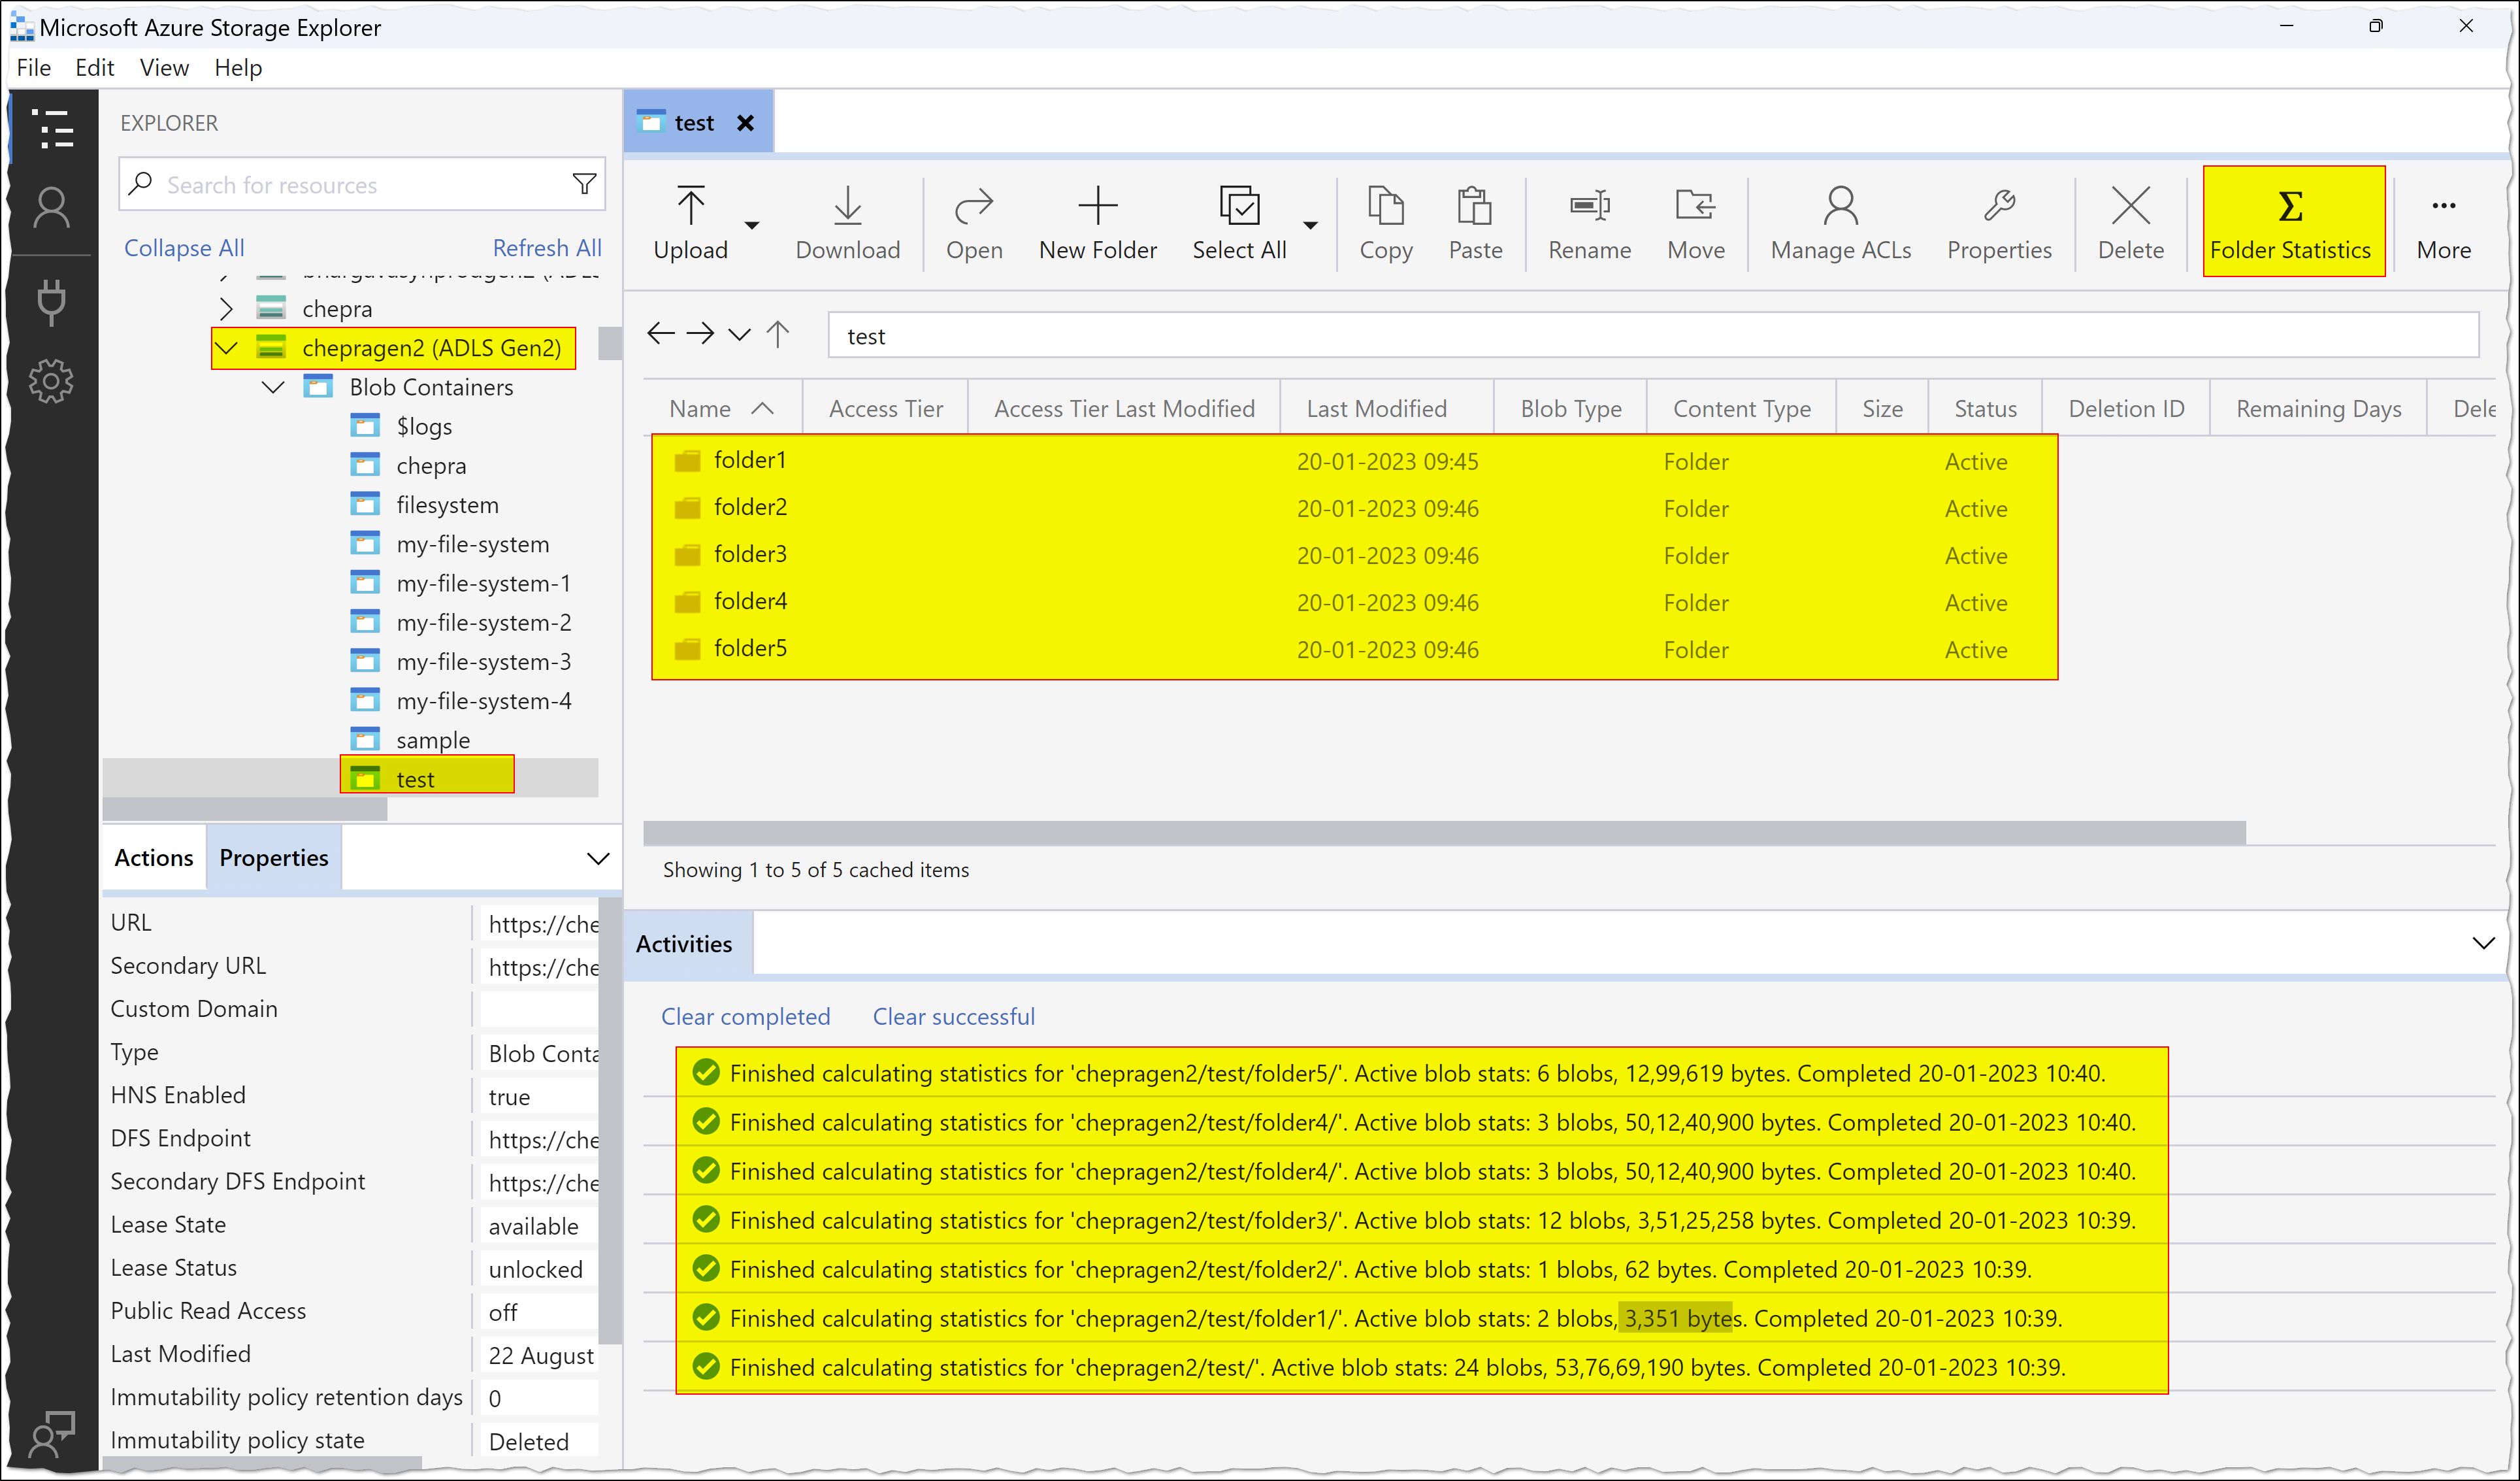
Task: Select the $logs container
Action: (424, 426)
